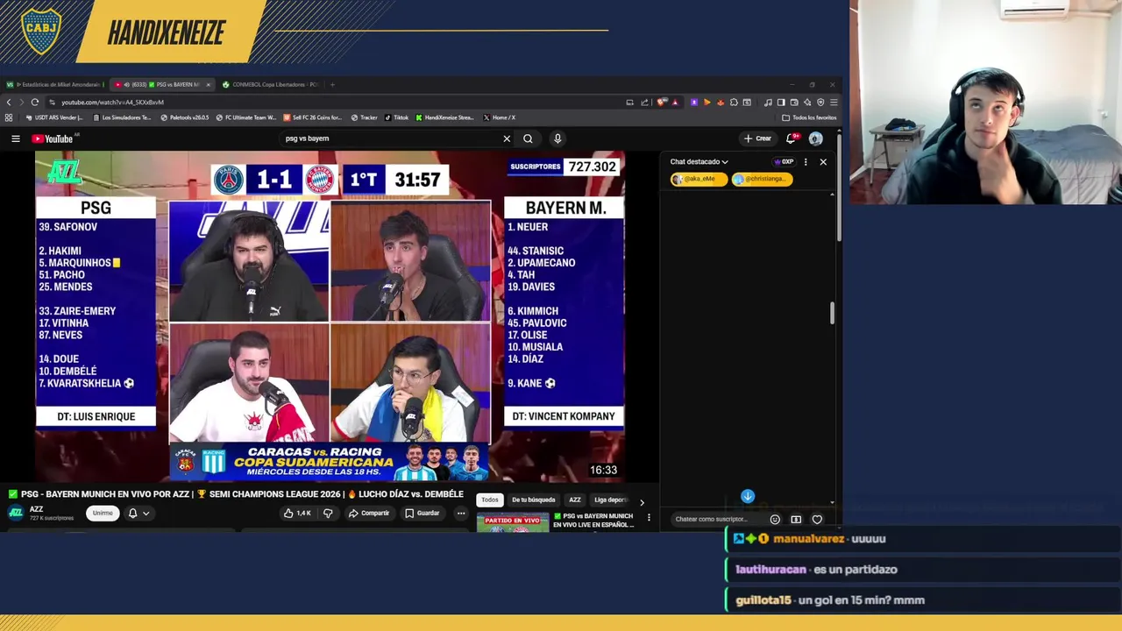Open the browser main hamburger menu
Viewport: 1122px width, 631px height.
pos(834,103)
